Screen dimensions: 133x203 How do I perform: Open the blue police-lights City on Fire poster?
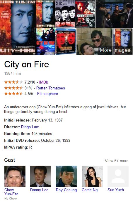point(46,41)
